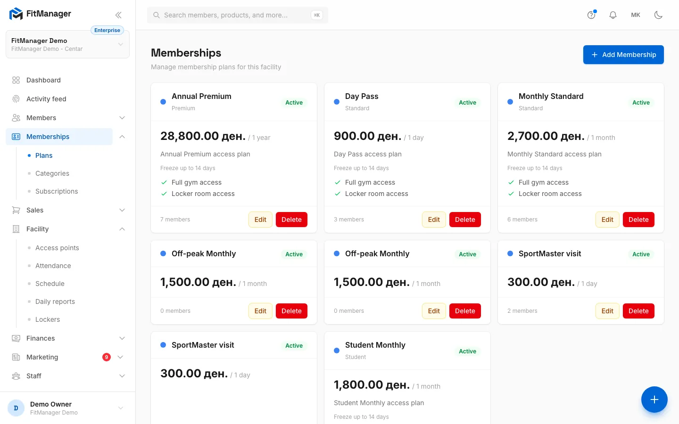Click the Finances cash icon
679x424 pixels.
[x=16, y=338]
